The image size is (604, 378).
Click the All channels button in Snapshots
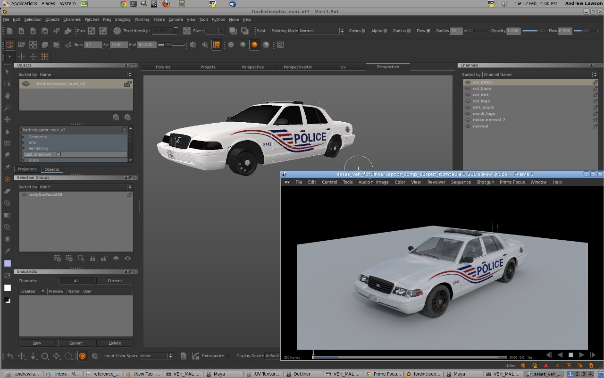coord(76,281)
